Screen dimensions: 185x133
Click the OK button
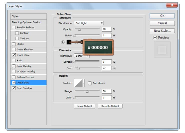(162, 16)
